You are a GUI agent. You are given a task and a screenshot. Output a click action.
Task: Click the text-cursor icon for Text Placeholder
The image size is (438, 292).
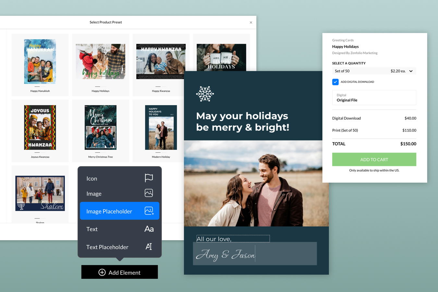(149, 247)
